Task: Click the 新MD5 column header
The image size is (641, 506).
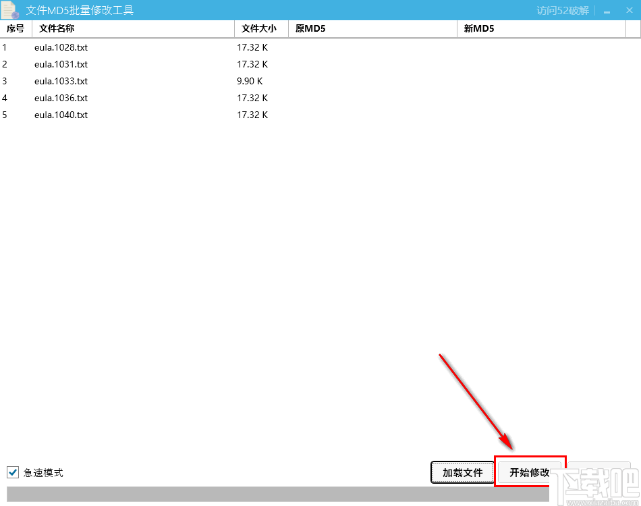Action: [x=541, y=28]
